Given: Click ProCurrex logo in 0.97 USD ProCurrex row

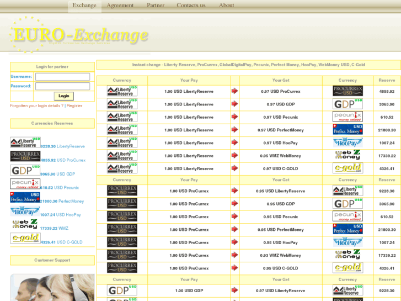Looking at the screenshot, I should click(x=347, y=91).
